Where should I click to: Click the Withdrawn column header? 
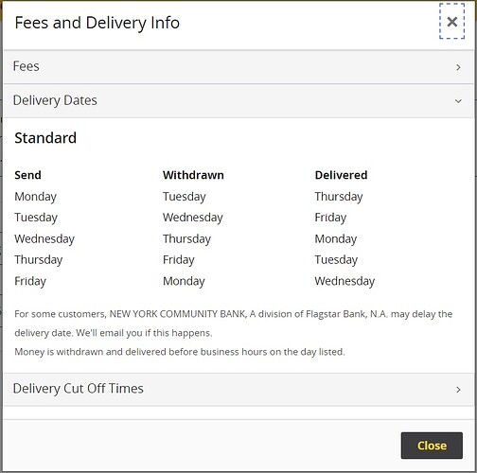pyautogui.click(x=193, y=175)
